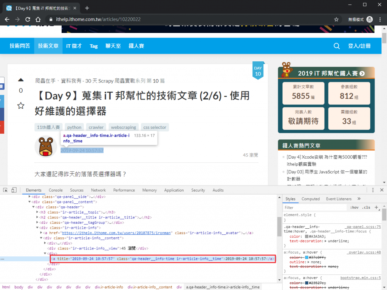This screenshot has width=387, height=290.
Task: Click the article timestamp 2019-09-24 10:57:57
Action: point(82,151)
